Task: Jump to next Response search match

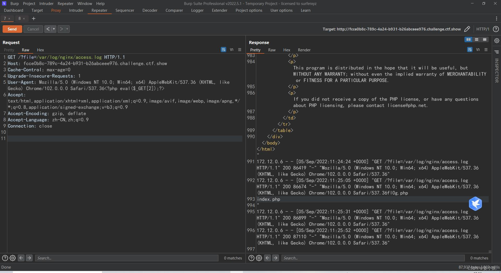Action: tap(276, 258)
